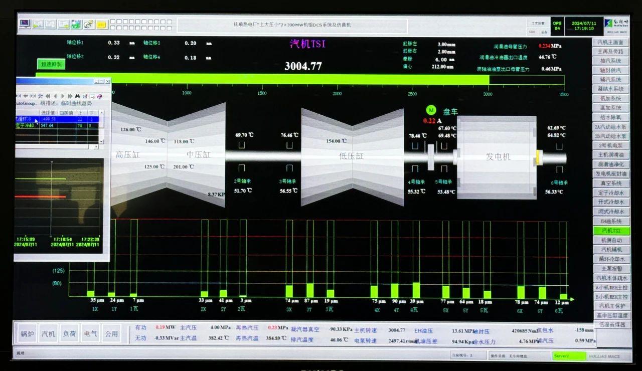The width and height of the screenshot is (642, 371).
Task: Click the rewind icon in trend toolbar
Action: (48, 96)
